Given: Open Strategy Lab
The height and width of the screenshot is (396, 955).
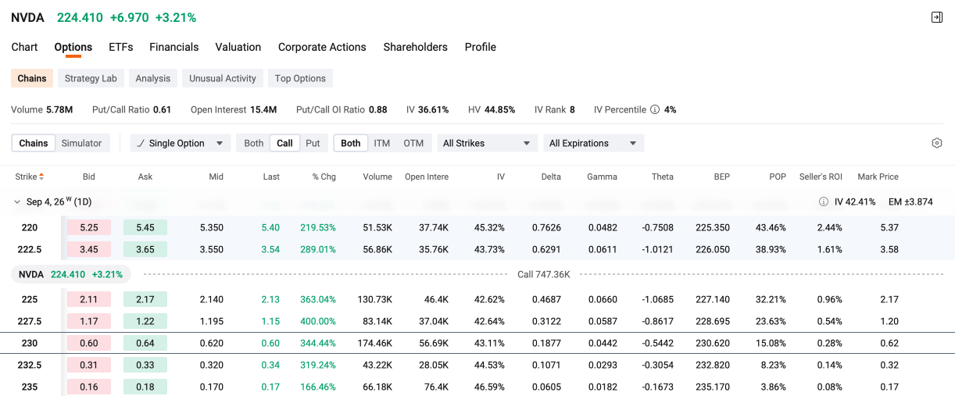Looking at the screenshot, I should pyautogui.click(x=91, y=78).
